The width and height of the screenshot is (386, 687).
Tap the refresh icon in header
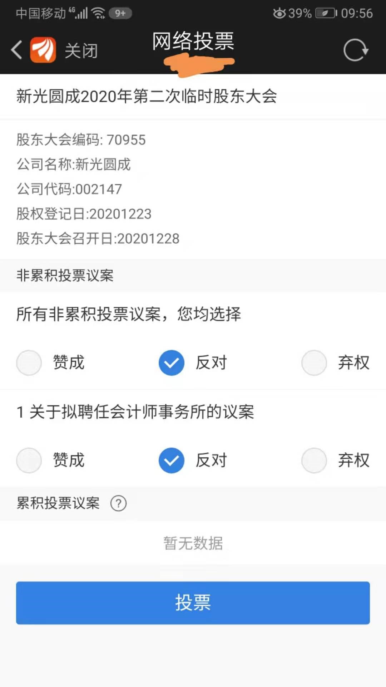point(355,50)
